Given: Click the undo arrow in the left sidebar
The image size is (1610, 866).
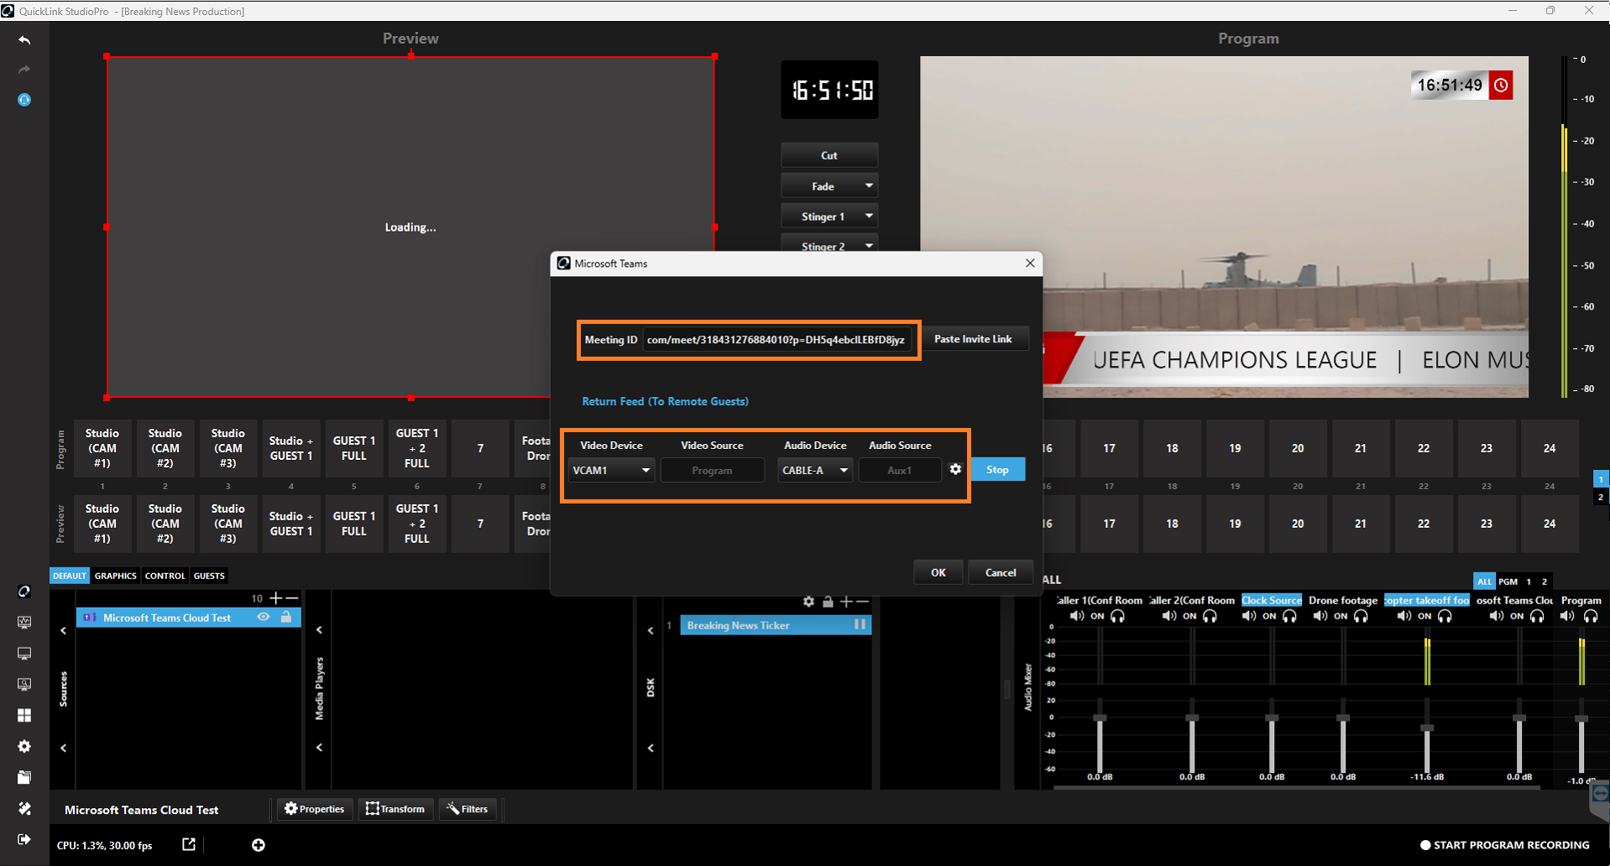Looking at the screenshot, I should pos(24,39).
